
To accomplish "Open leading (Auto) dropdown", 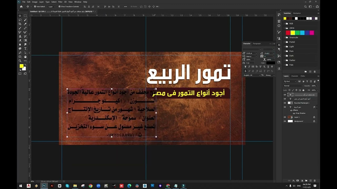I will click(274, 53).
